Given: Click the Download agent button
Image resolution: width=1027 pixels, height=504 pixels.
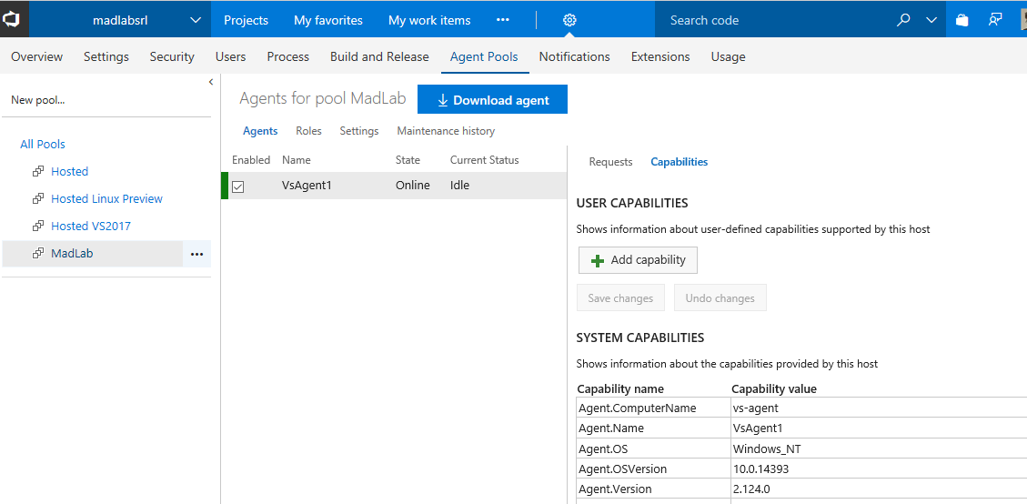Looking at the screenshot, I should (492, 100).
